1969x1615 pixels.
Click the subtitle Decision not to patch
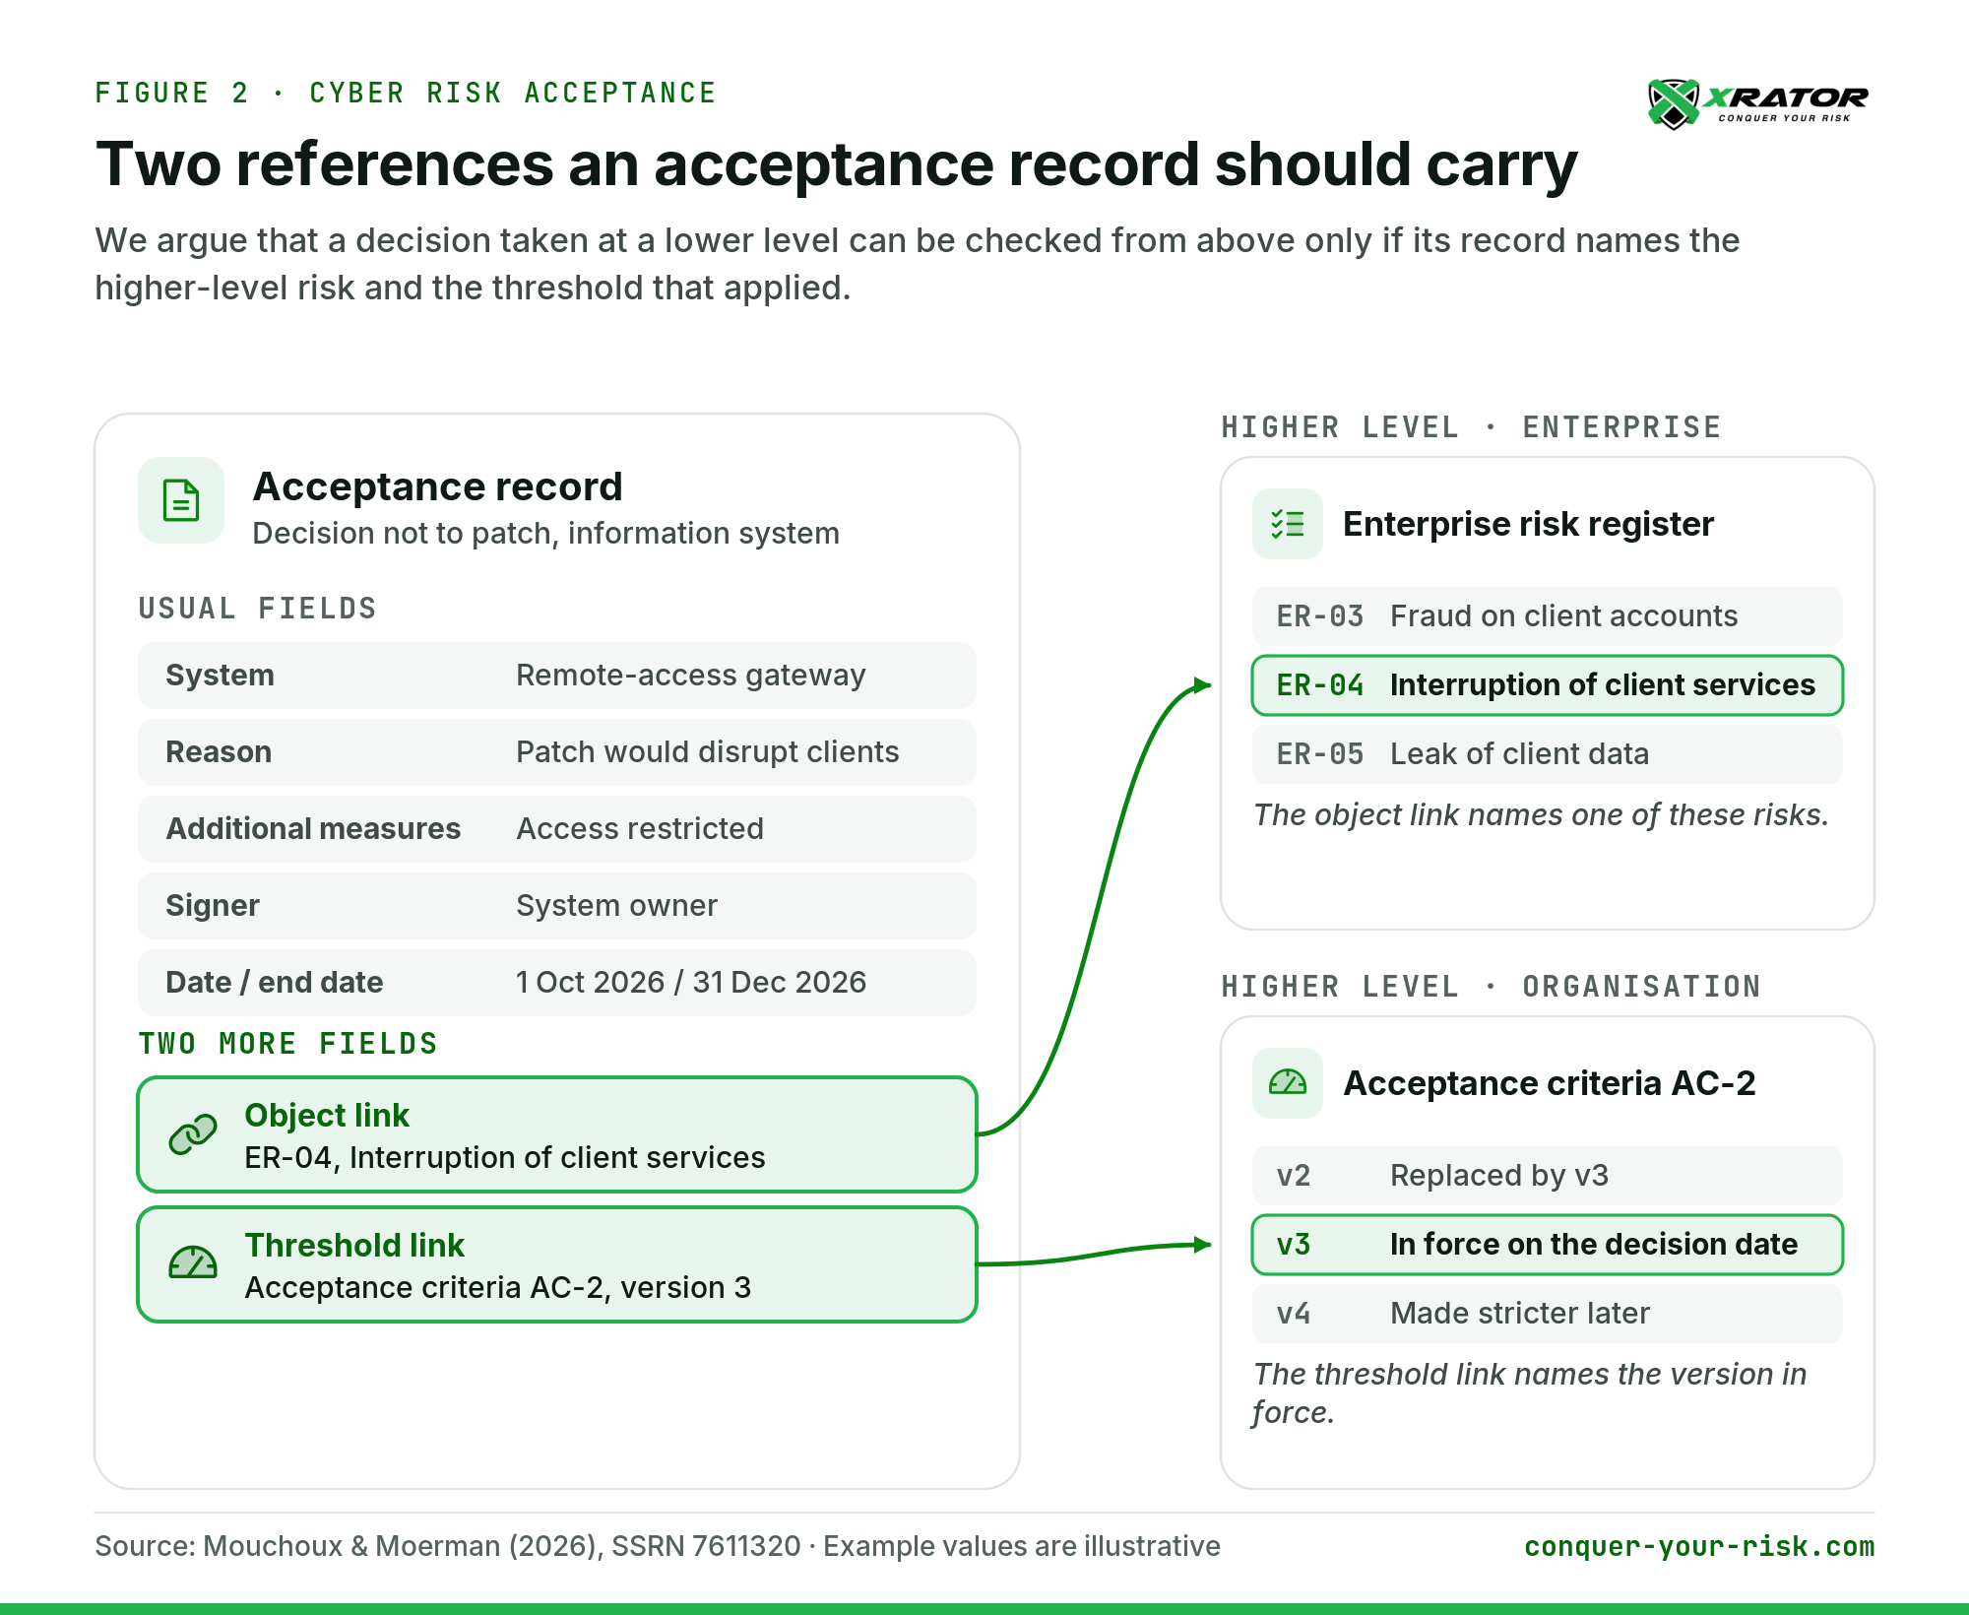(x=545, y=534)
